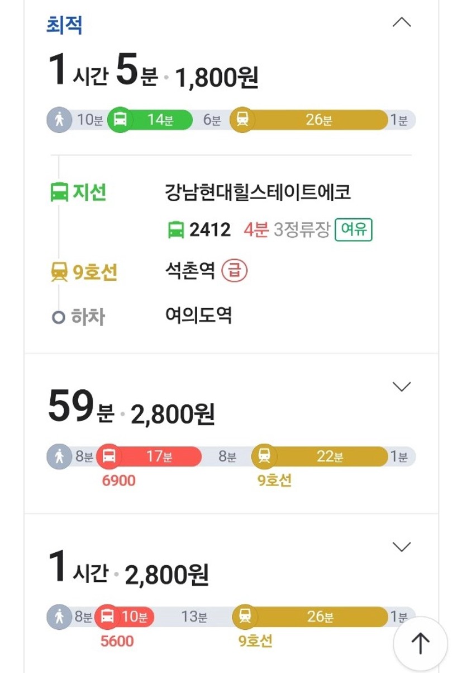
Task: Collapse the optimal route details
Action: tap(402, 22)
